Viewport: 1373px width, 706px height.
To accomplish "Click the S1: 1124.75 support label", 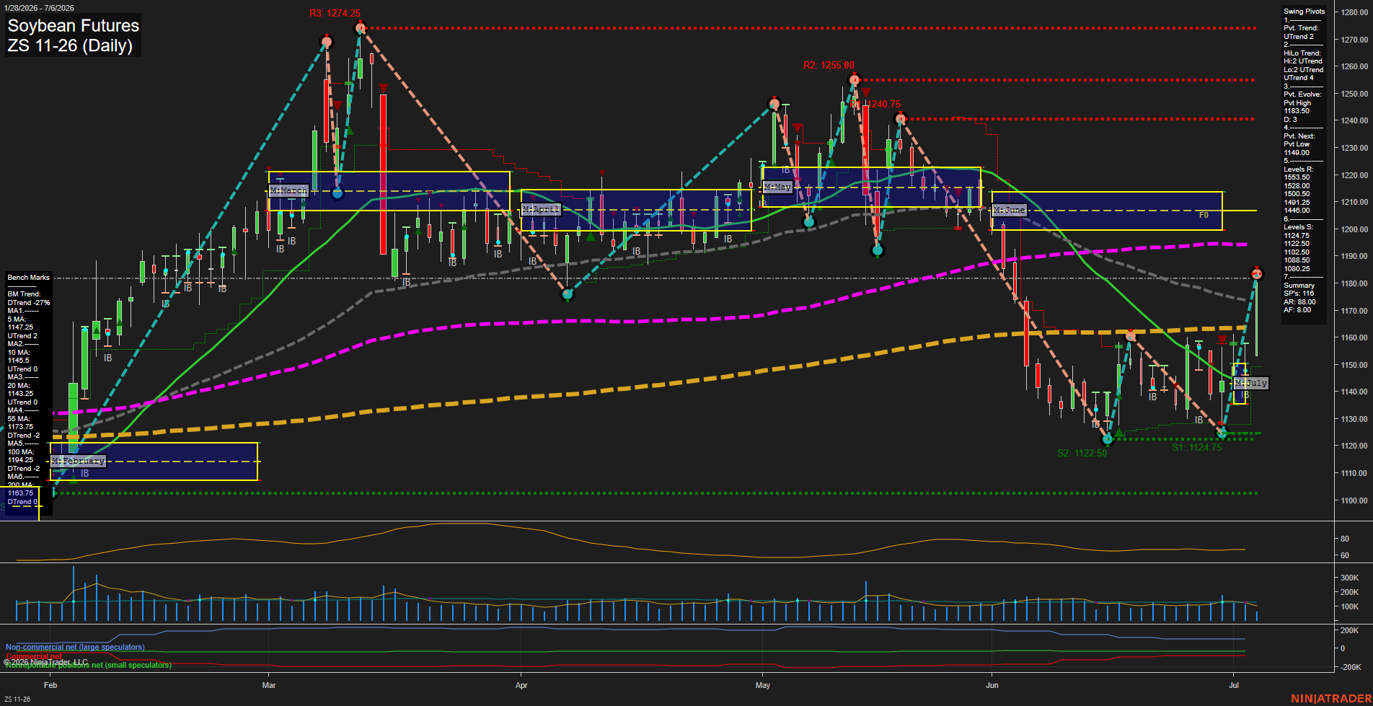I will (x=1196, y=447).
